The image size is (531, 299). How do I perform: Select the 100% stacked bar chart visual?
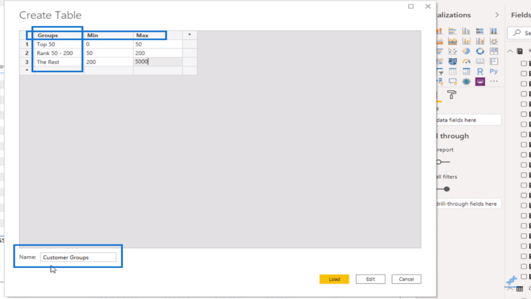coord(480,31)
